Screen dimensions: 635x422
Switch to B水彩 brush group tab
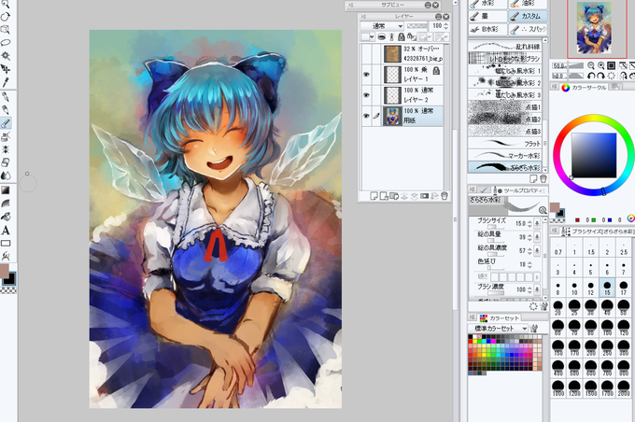(x=488, y=29)
